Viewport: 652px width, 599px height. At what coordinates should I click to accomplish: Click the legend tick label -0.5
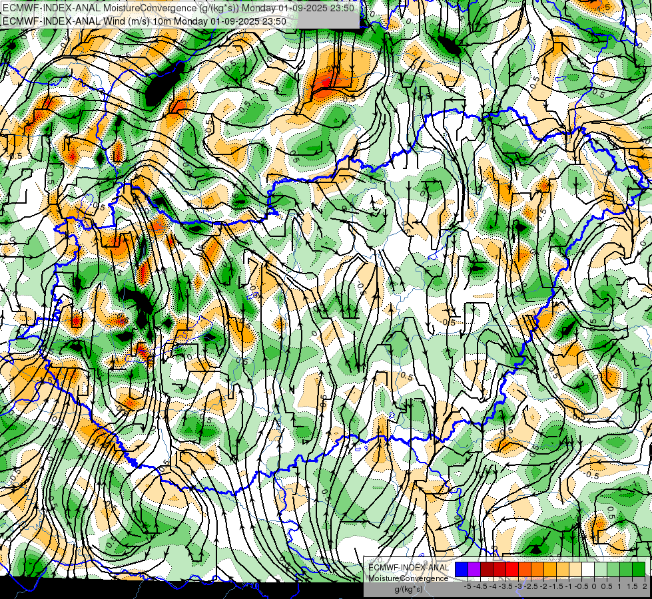581,586
